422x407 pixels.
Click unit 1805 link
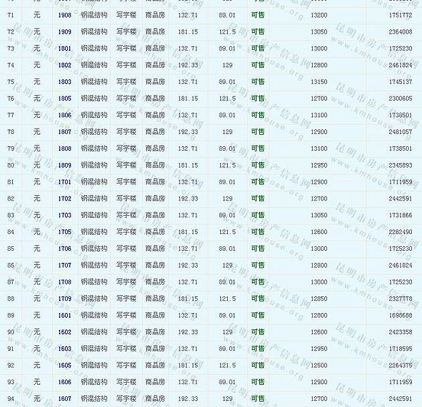(x=64, y=99)
